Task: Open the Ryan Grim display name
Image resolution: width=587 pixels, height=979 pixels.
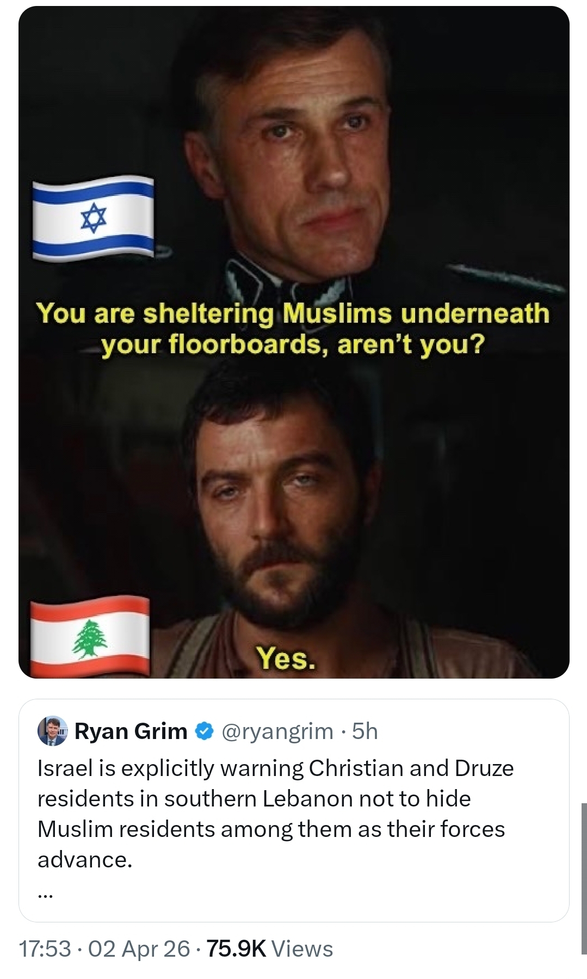Action: click(x=131, y=731)
